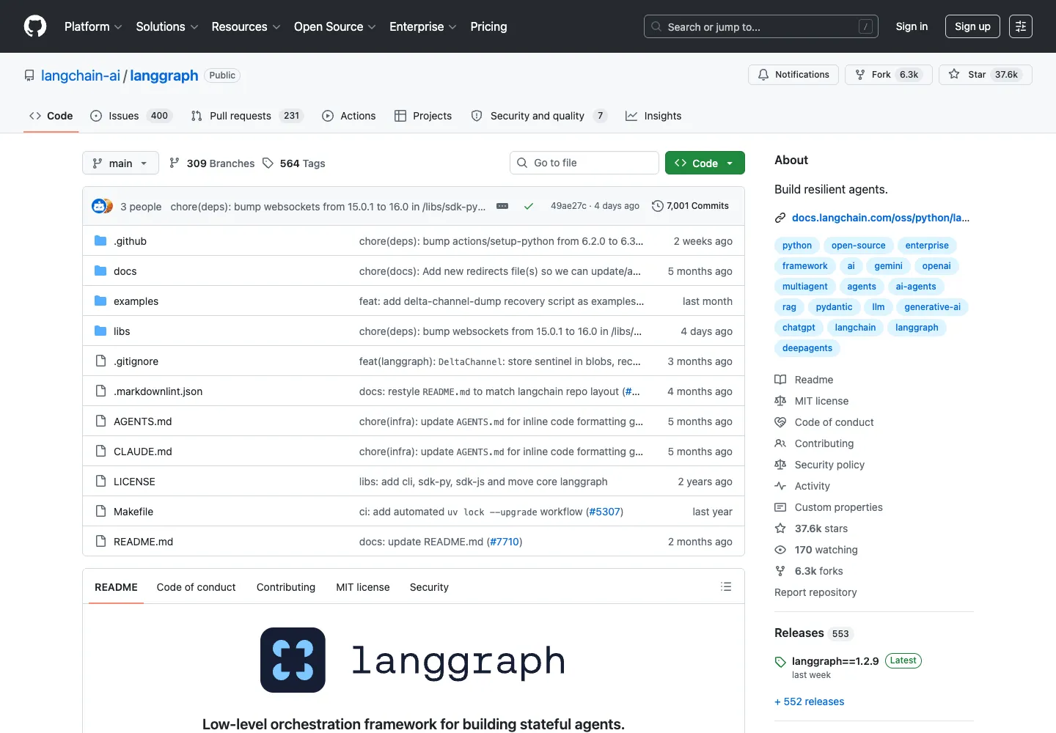Open README outline list icon
This screenshot has height=733, width=1056.
[x=726, y=586]
